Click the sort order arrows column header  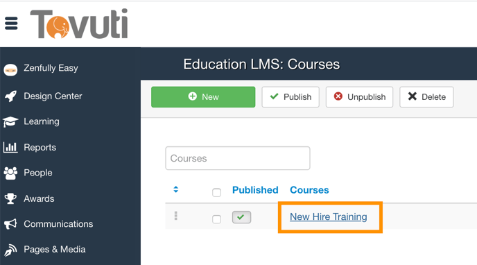click(x=176, y=189)
